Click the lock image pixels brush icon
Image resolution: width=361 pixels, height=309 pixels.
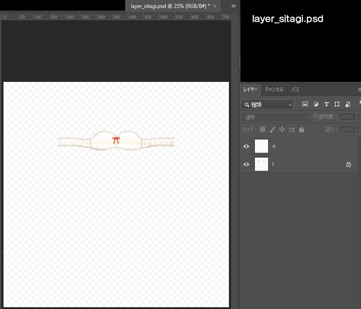pos(272,129)
